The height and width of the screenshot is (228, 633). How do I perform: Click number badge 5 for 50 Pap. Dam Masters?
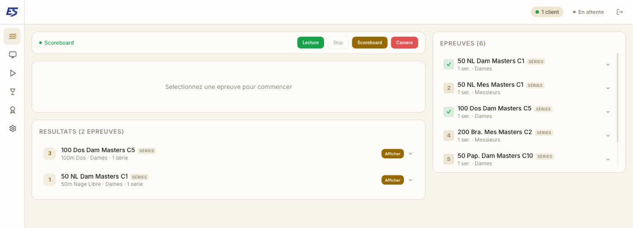pyautogui.click(x=449, y=159)
